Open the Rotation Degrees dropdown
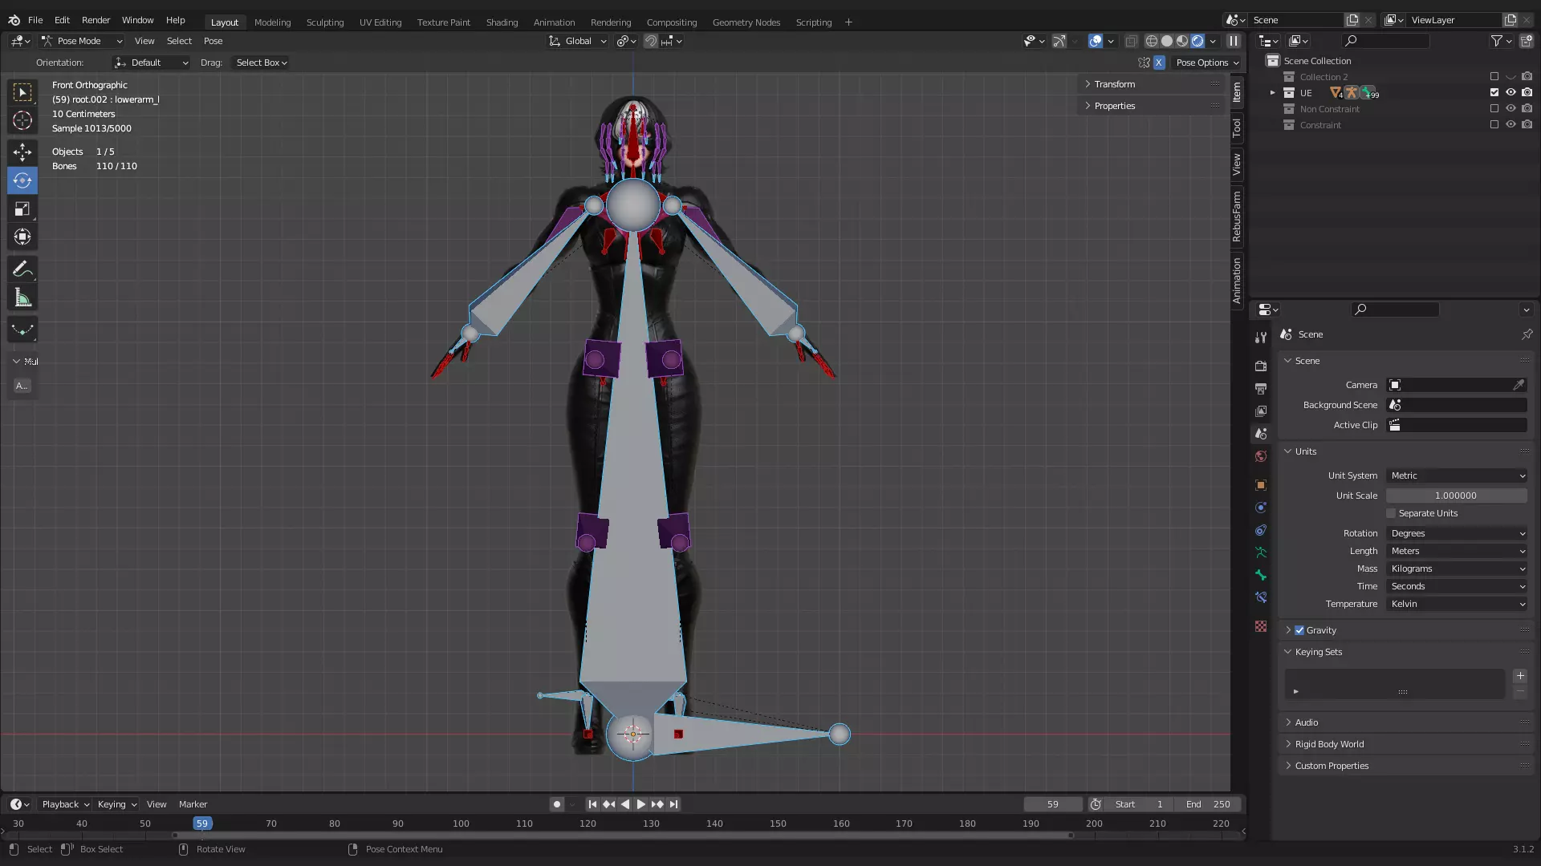Image resolution: width=1541 pixels, height=866 pixels. pyautogui.click(x=1457, y=533)
